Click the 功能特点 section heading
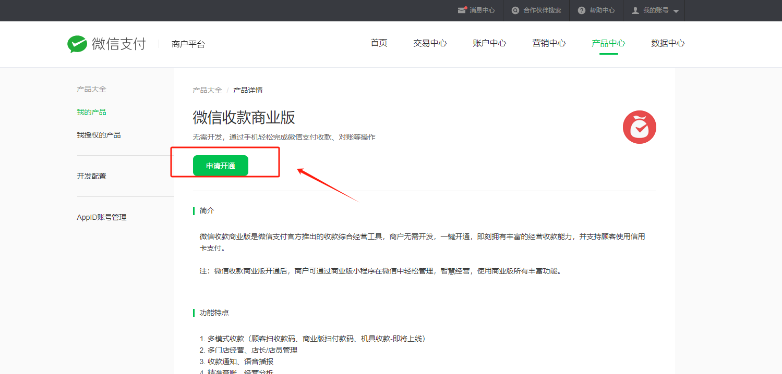Image resolution: width=782 pixels, height=374 pixels. point(214,313)
